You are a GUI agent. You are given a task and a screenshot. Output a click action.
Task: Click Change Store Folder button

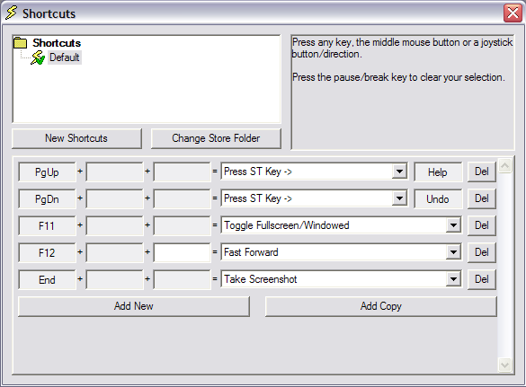pyautogui.click(x=216, y=138)
